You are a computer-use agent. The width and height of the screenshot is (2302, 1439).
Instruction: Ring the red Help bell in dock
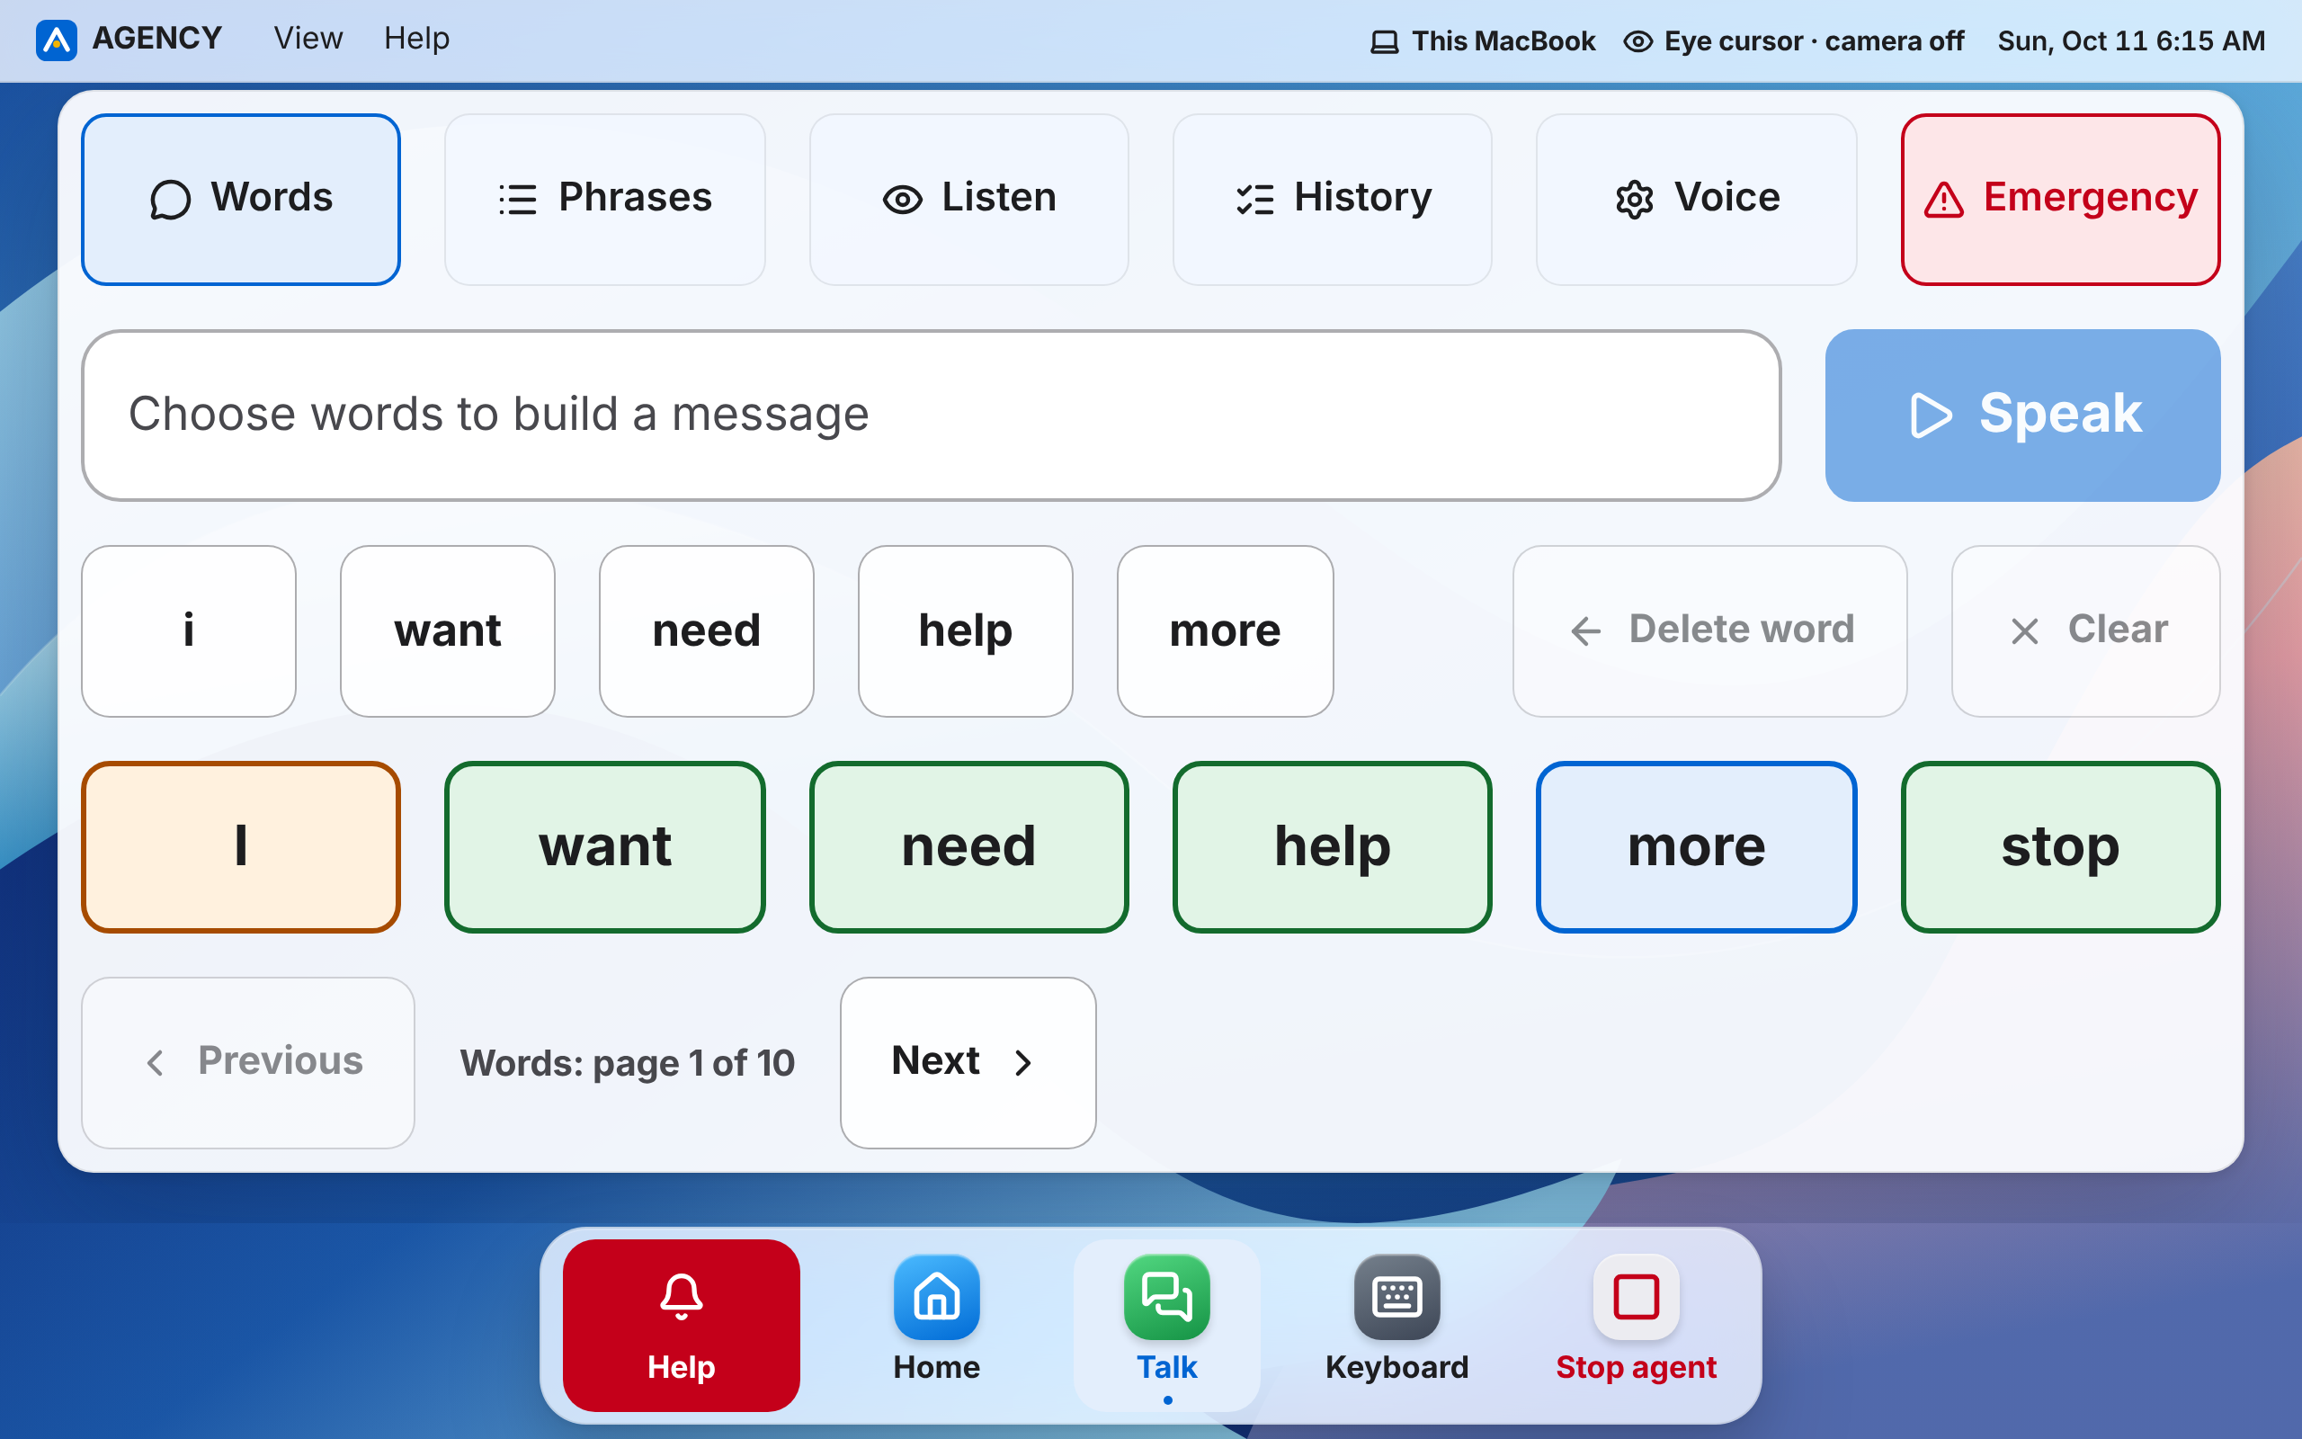(x=681, y=1325)
